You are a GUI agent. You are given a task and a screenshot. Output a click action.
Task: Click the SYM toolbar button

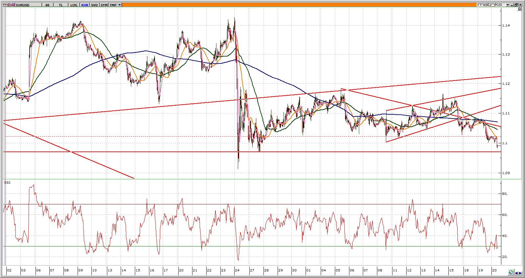pos(104,5)
